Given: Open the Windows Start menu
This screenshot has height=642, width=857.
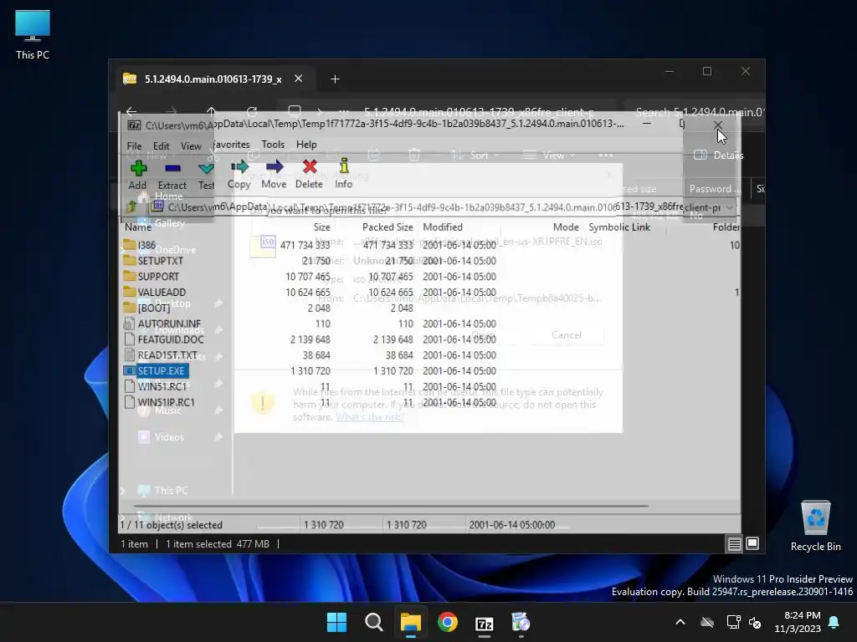Looking at the screenshot, I should (x=336, y=622).
